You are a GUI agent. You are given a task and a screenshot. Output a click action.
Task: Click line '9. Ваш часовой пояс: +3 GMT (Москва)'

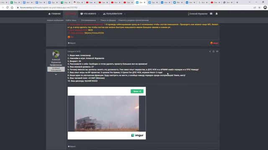click(x=86, y=78)
